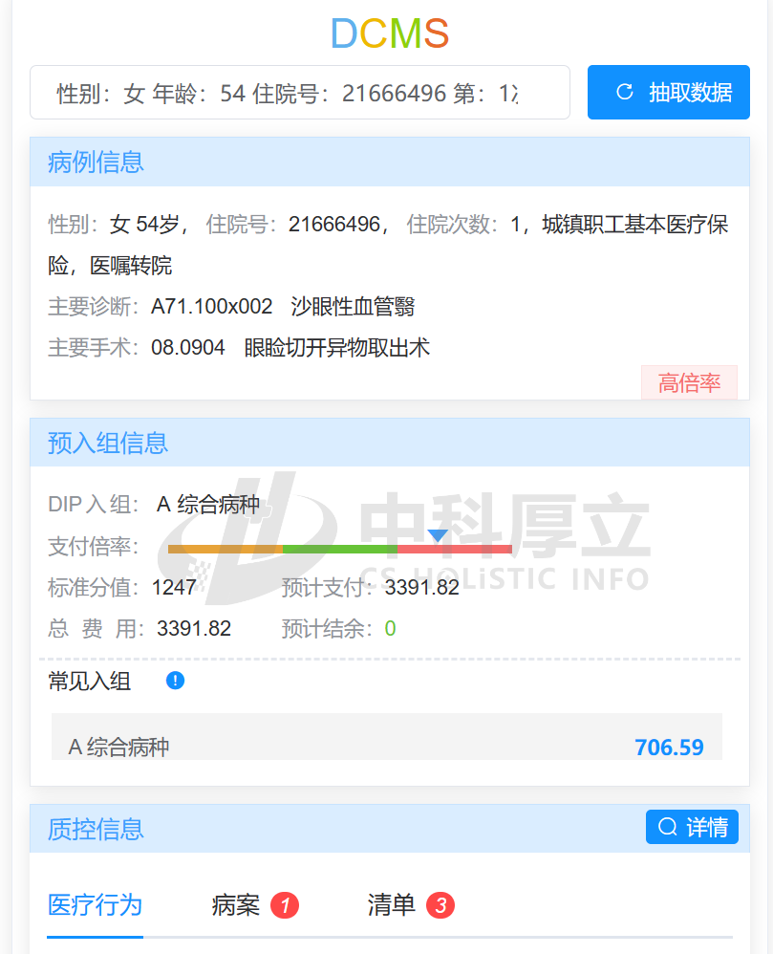The image size is (773, 954).
Task: Switch to the 医疗行为 tab
Action: tap(95, 905)
